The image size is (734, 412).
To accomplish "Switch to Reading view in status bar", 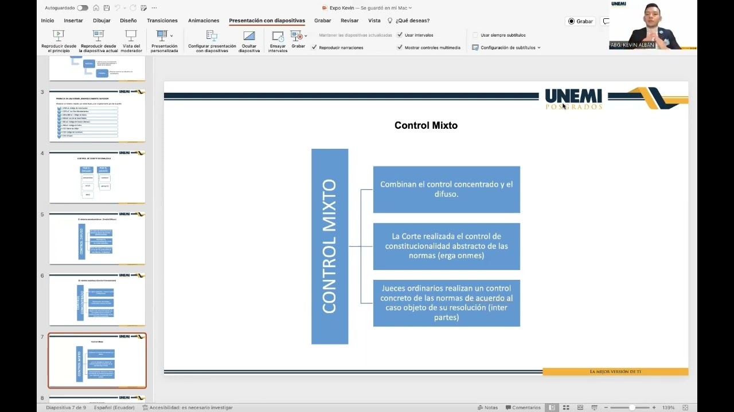I will 580,407.
